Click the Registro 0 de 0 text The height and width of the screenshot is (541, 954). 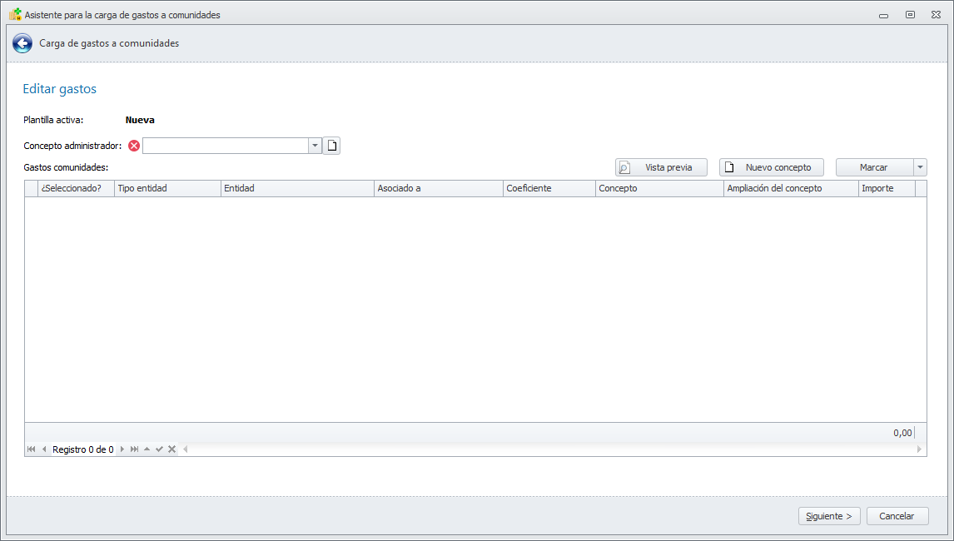82,449
